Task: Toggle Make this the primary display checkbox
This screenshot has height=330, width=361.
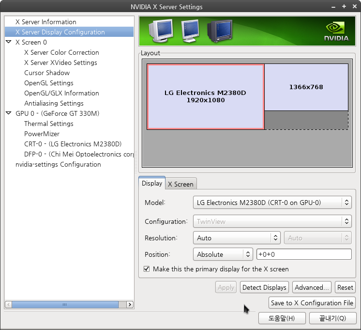Action: pyautogui.click(x=147, y=269)
